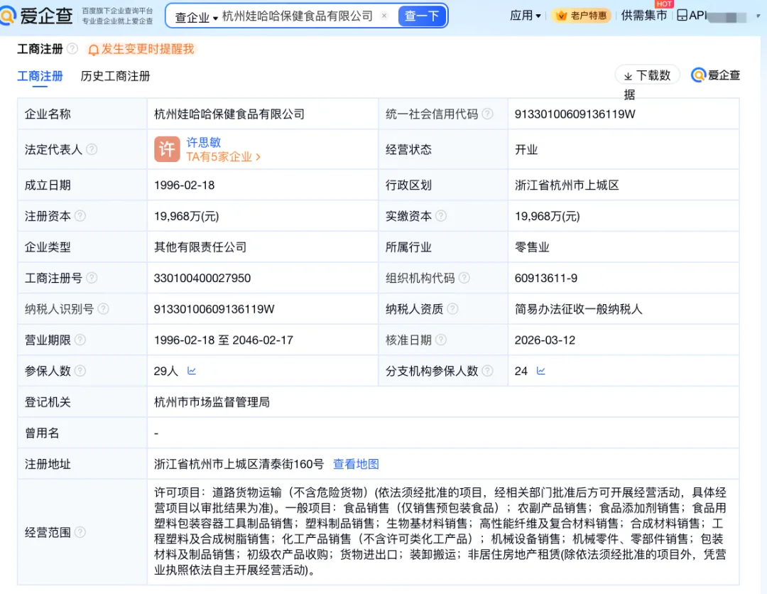This screenshot has height=594, width=767.
Task: Click help icon beside 纳税人识别号
Action: [103, 309]
